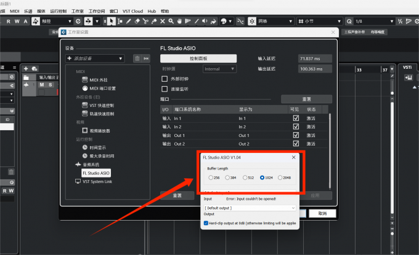Toggle the Snap on/off button
419x255 pixels.
252,21
